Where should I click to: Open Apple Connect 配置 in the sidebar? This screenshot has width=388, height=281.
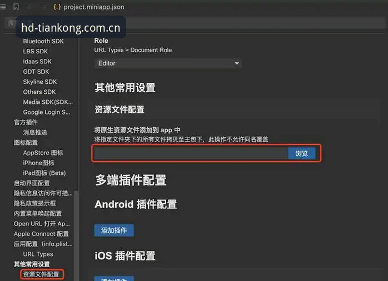click(41, 234)
